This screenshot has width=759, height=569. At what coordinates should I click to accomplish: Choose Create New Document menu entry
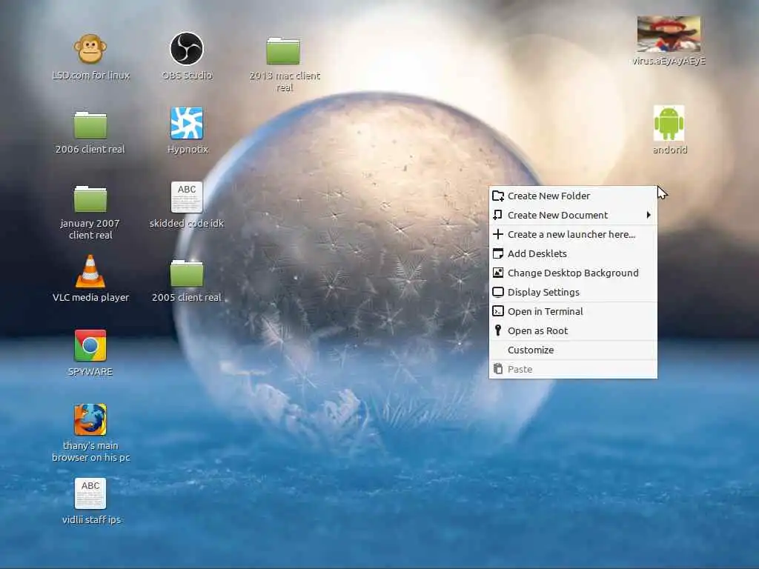coord(573,216)
